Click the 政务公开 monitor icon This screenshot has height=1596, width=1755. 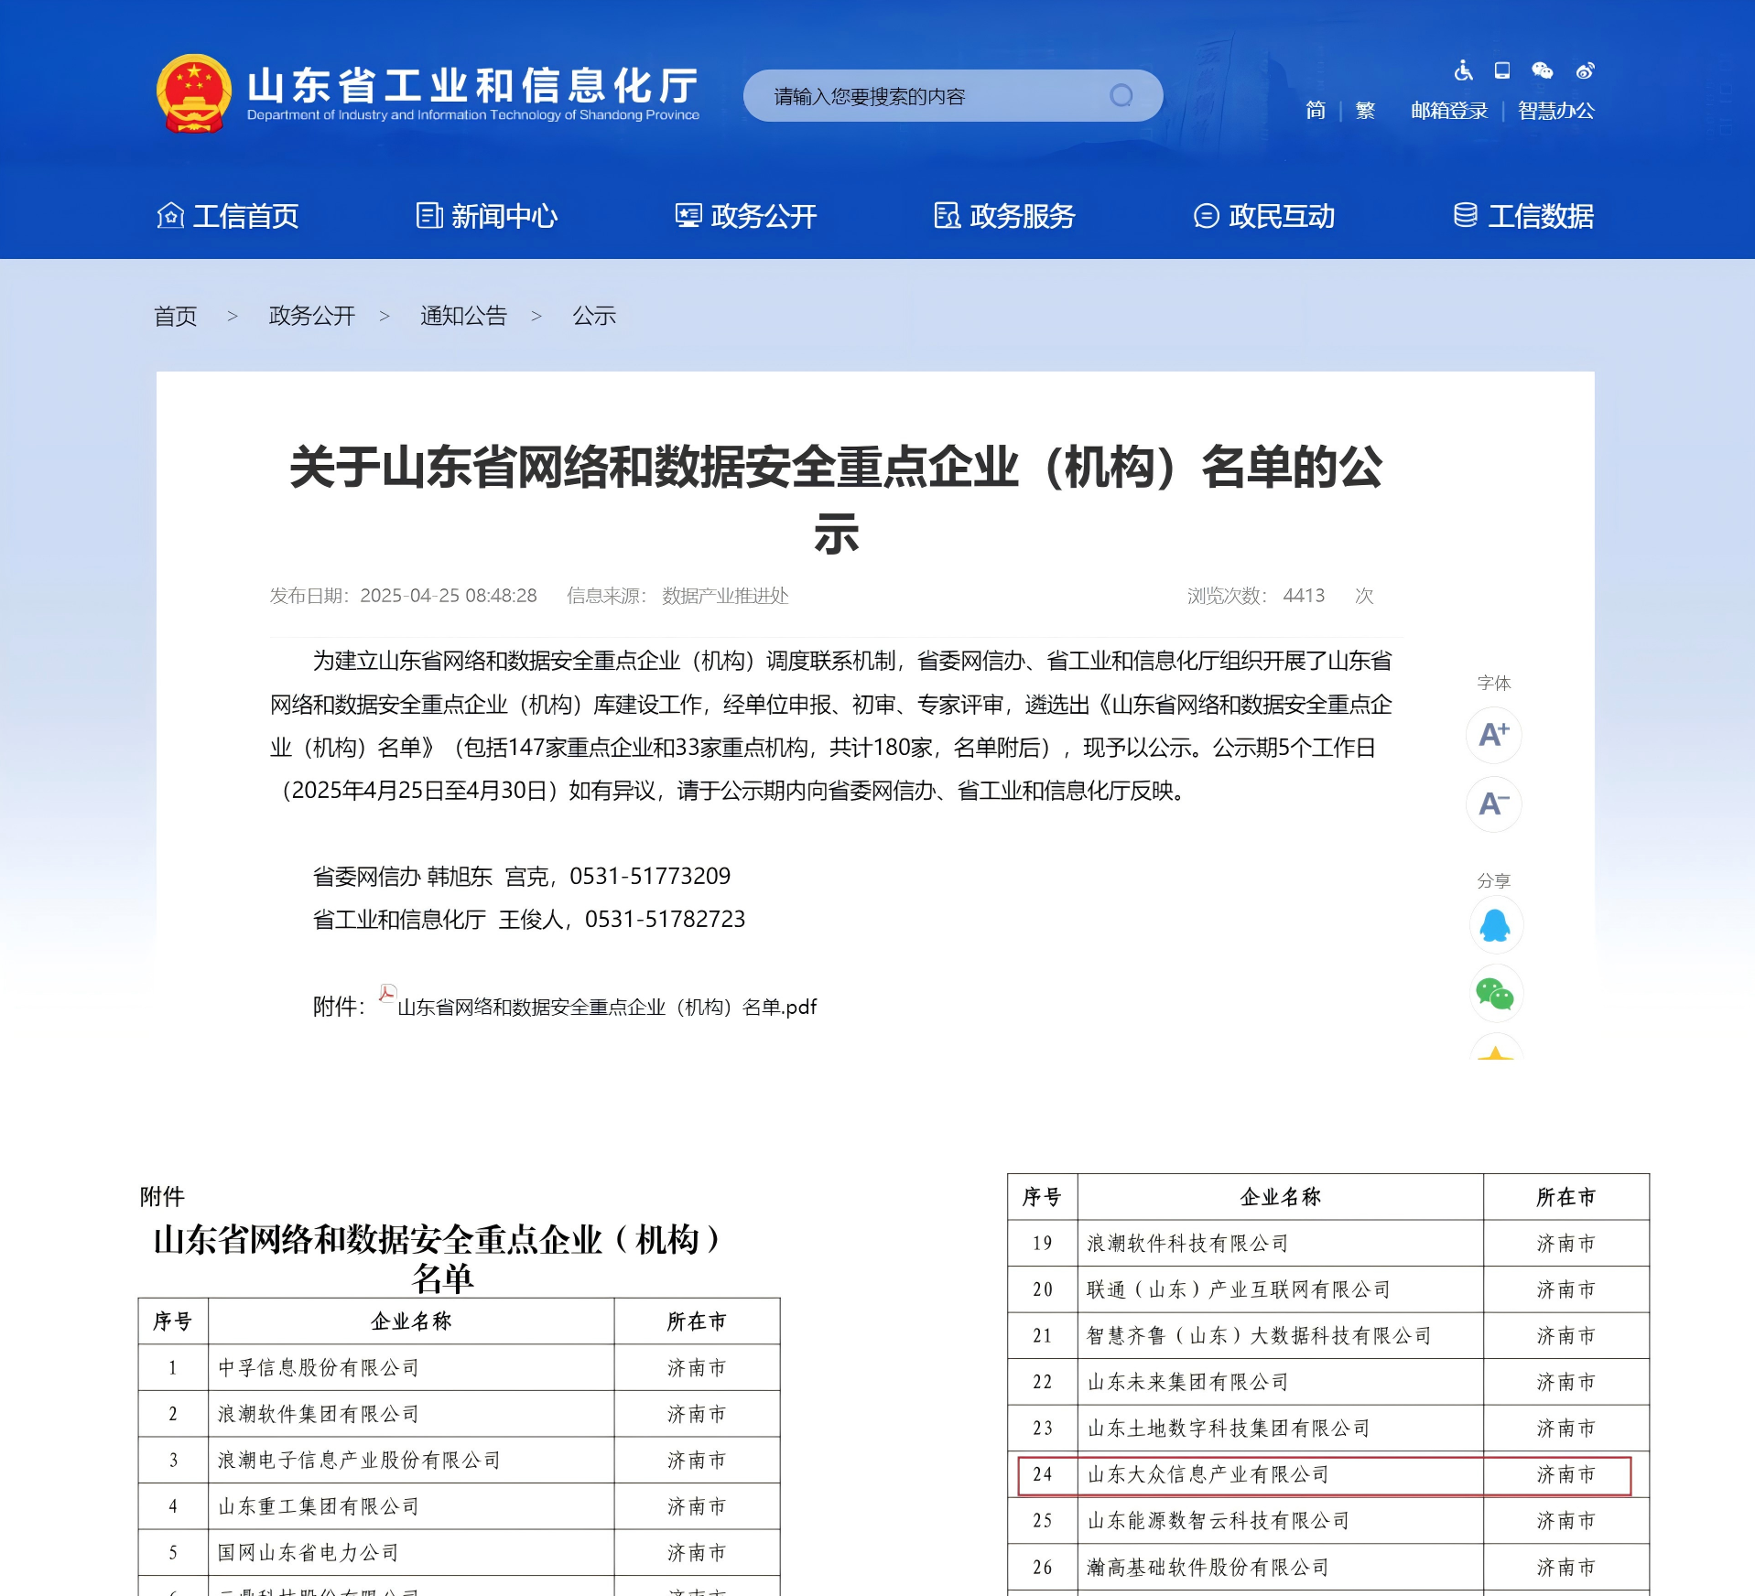[x=688, y=215]
